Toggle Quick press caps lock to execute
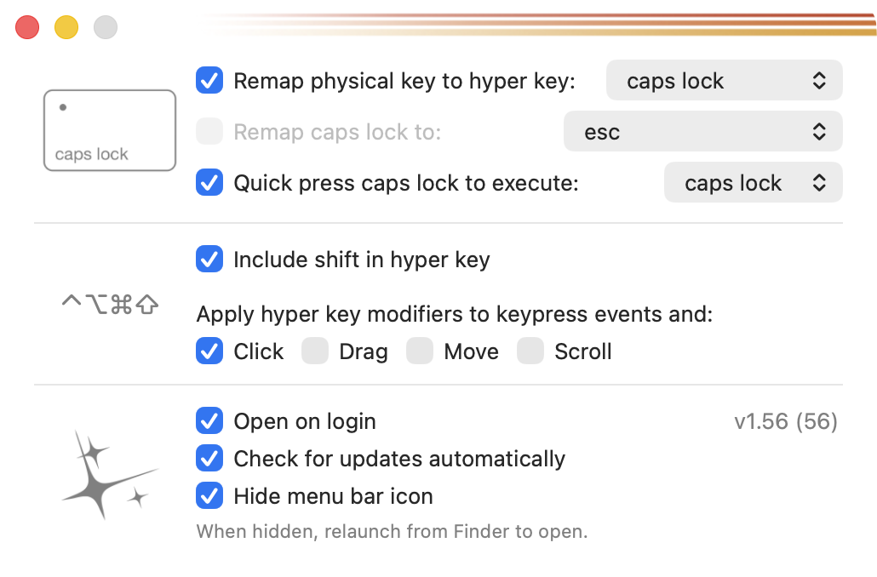877x577 pixels. (x=209, y=183)
